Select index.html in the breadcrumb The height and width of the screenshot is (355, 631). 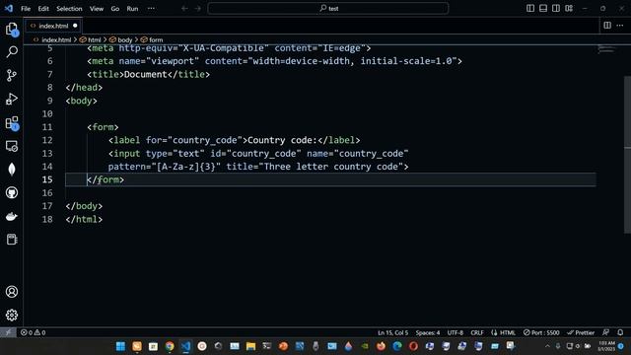(x=56, y=39)
